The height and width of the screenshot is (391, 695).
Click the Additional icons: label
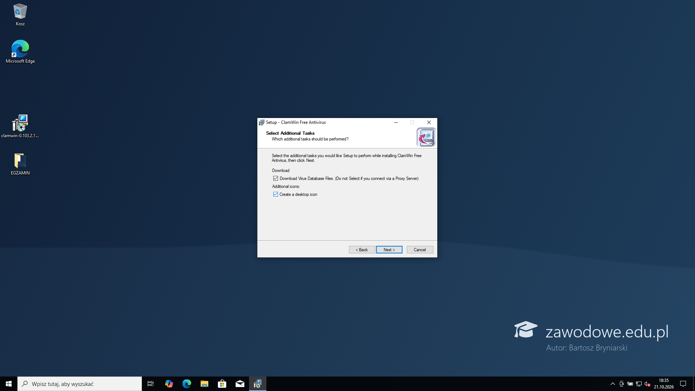click(x=286, y=186)
